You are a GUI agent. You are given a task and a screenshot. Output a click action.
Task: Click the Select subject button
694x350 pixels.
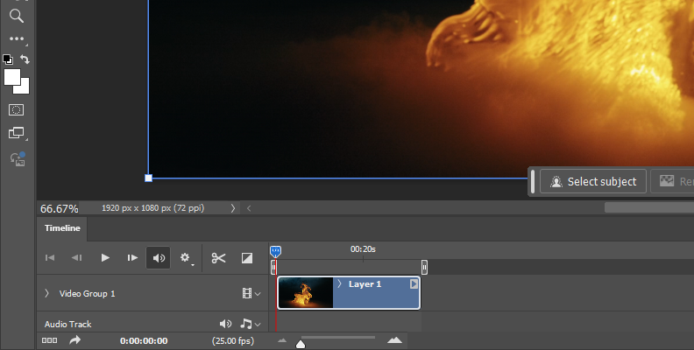593,181
